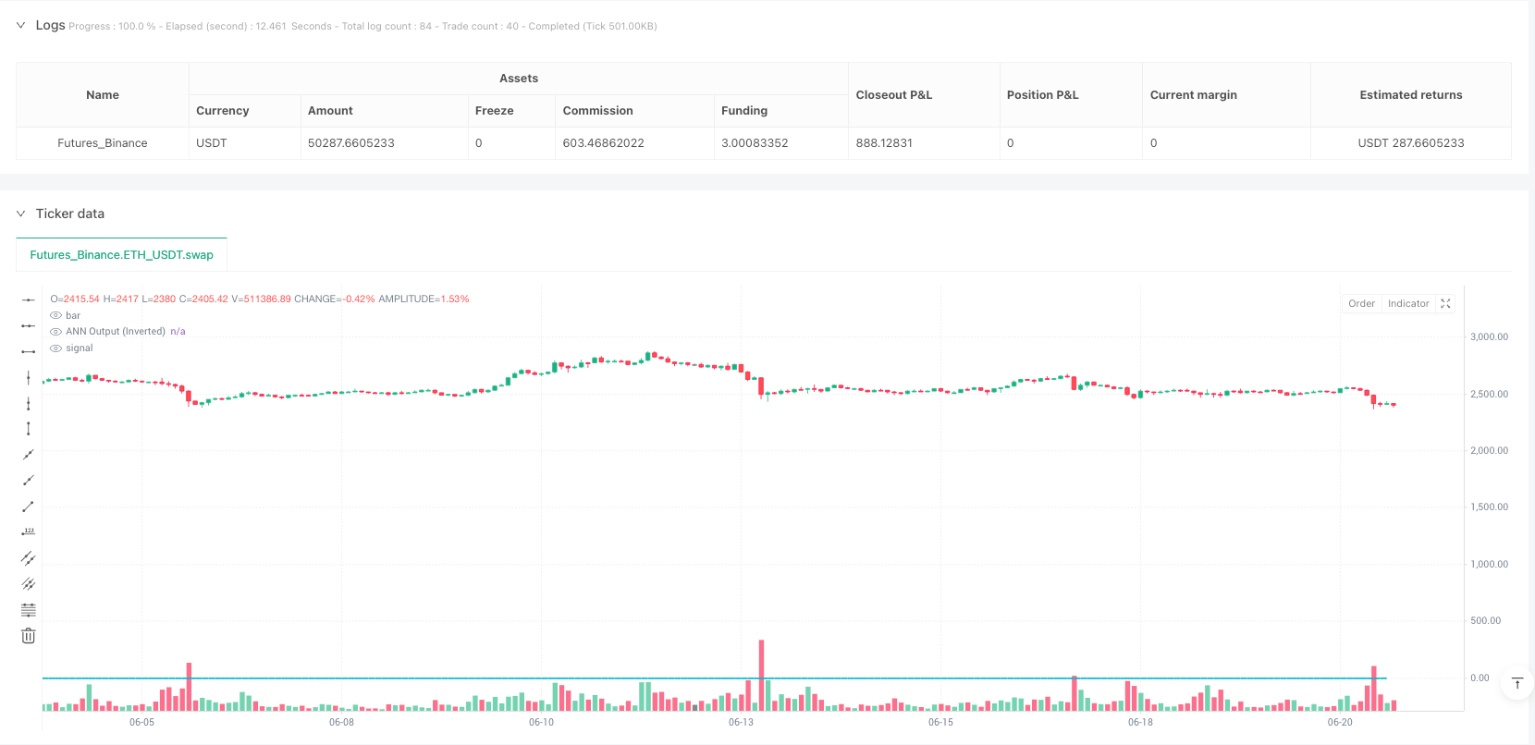Click the ANN Output (Inverted) label

116,332
